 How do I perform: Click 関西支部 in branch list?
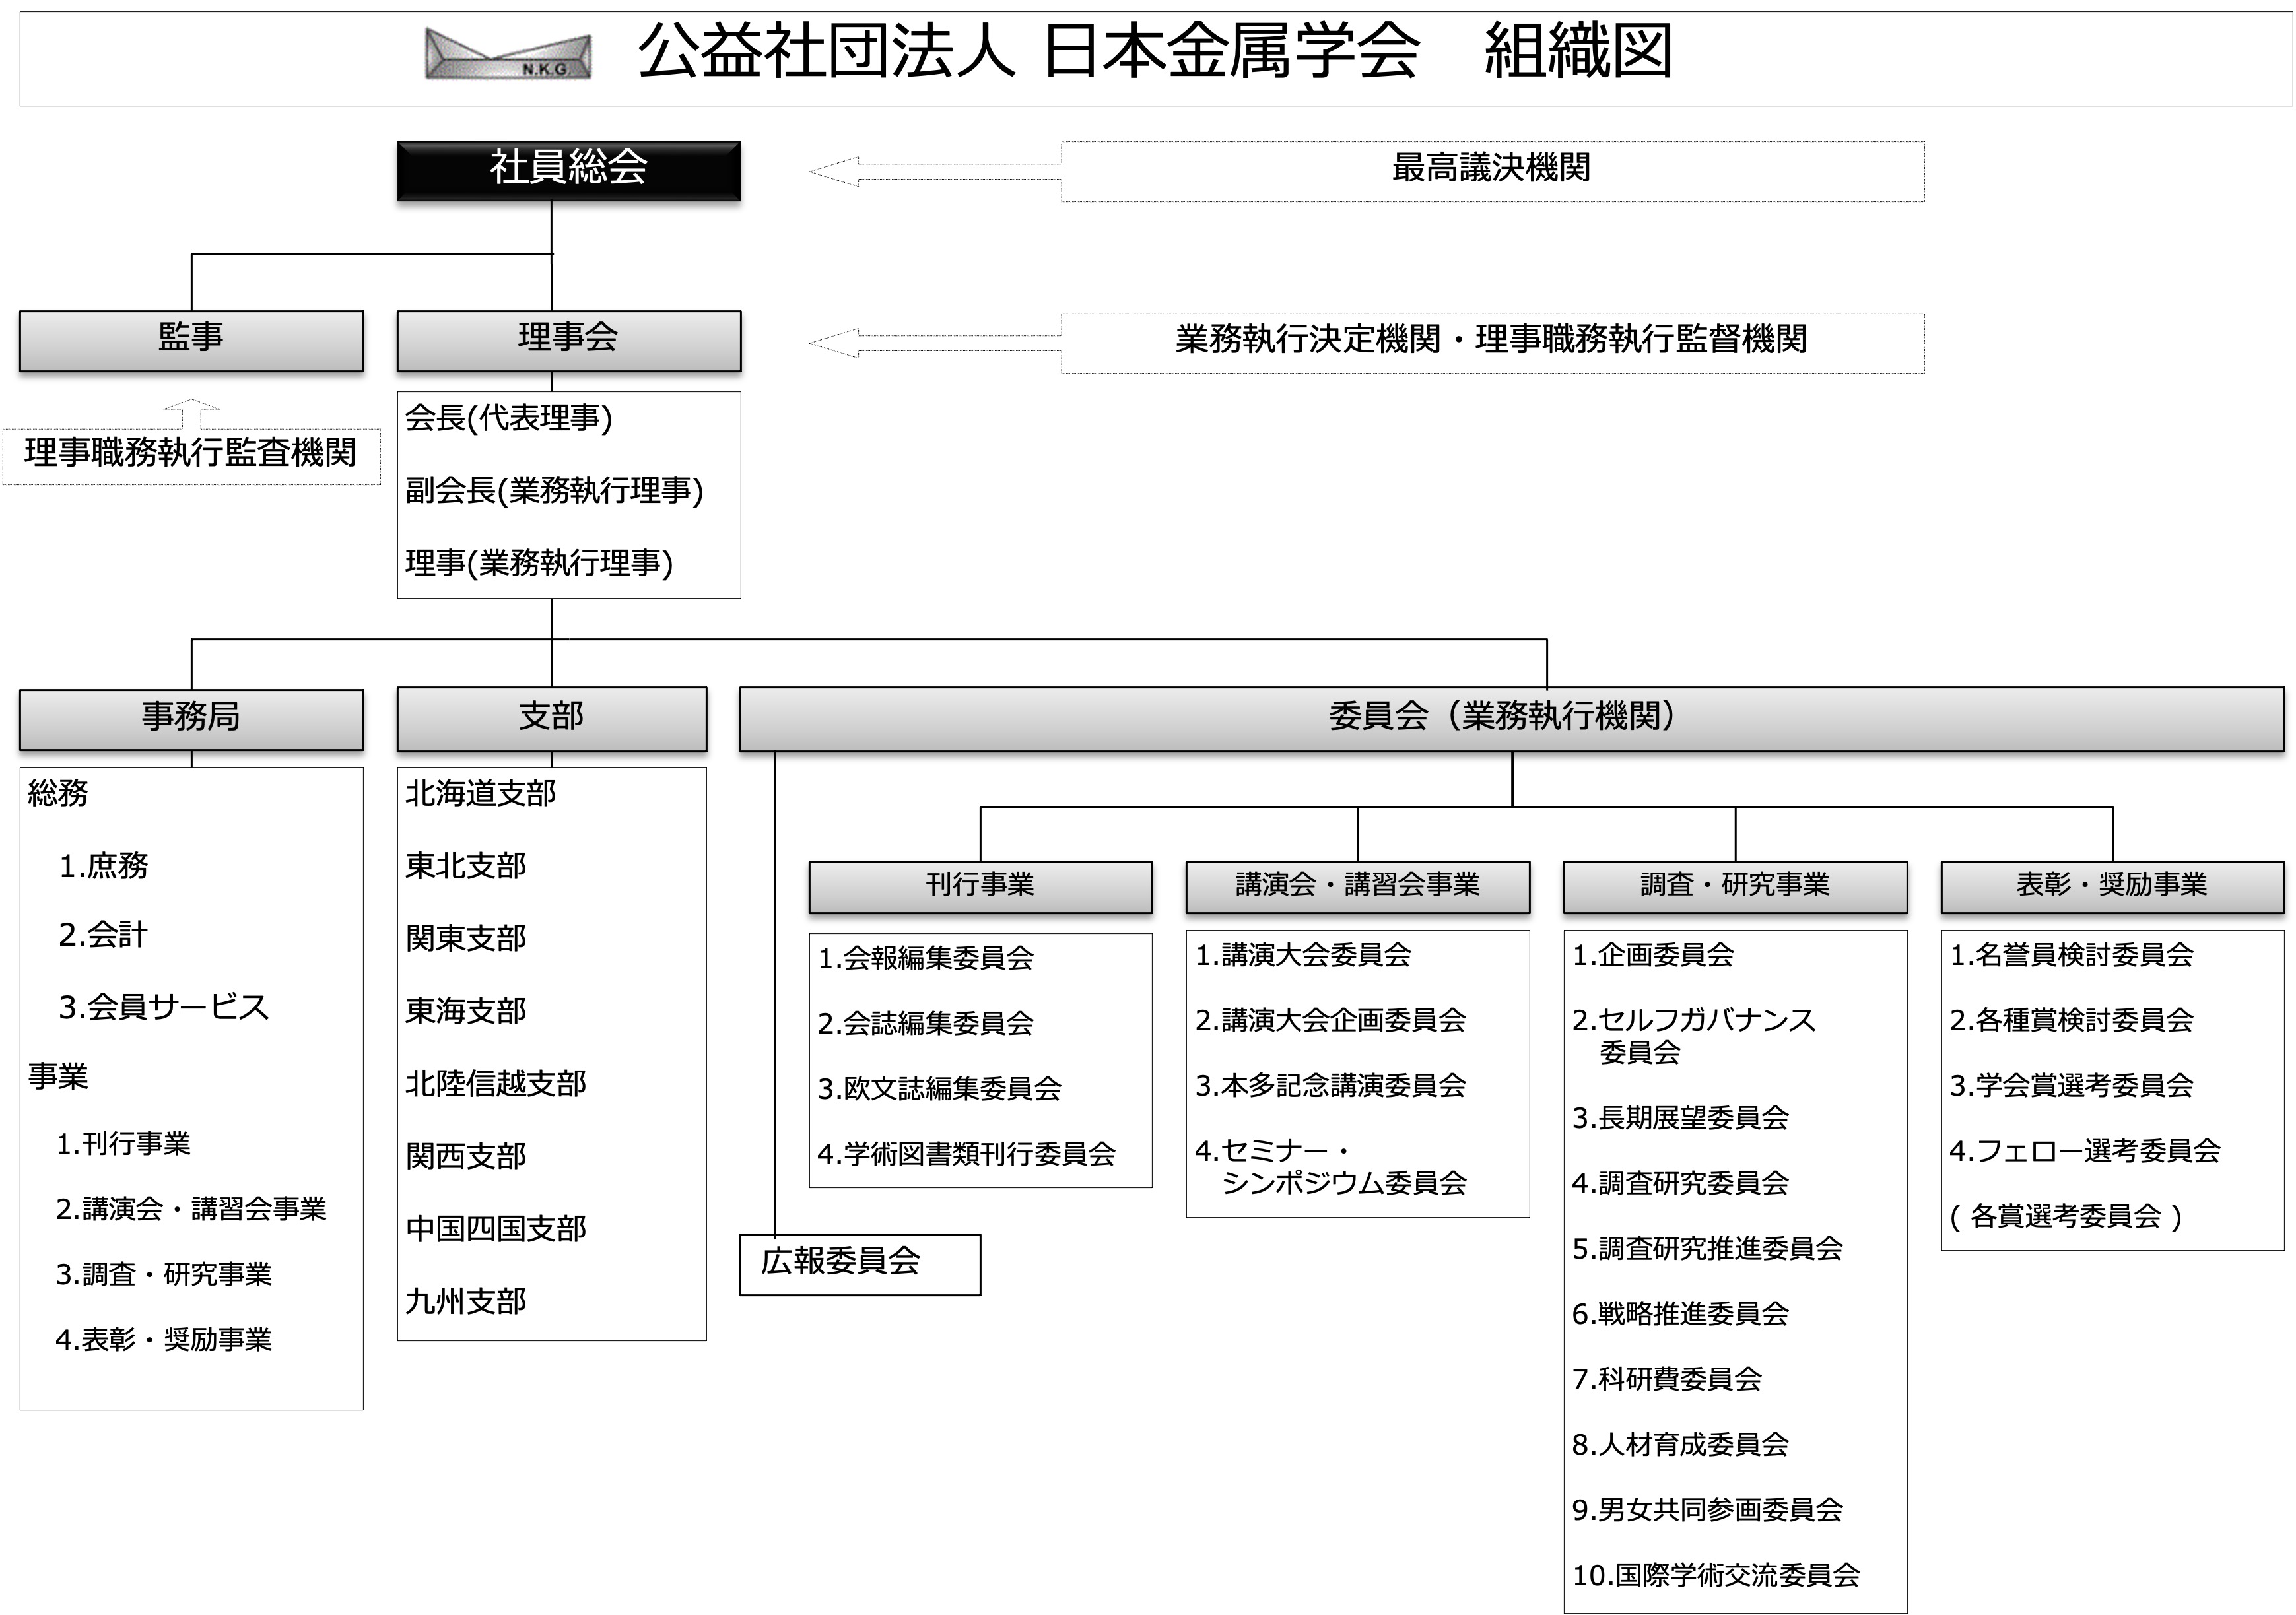tap(466, 1157)
